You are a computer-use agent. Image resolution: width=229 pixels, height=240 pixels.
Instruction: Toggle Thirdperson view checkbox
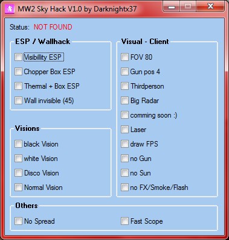pos(124,86)
